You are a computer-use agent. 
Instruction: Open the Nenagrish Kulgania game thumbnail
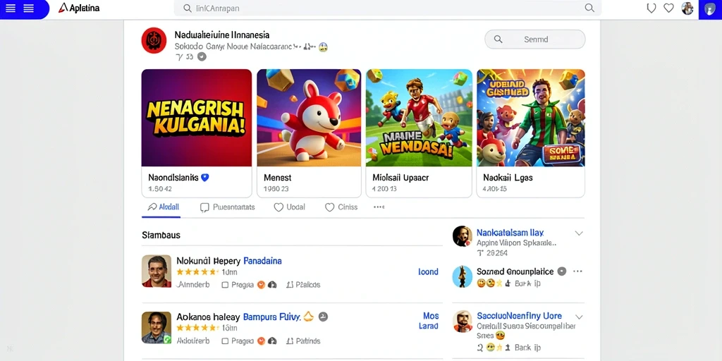coord(197,118)
